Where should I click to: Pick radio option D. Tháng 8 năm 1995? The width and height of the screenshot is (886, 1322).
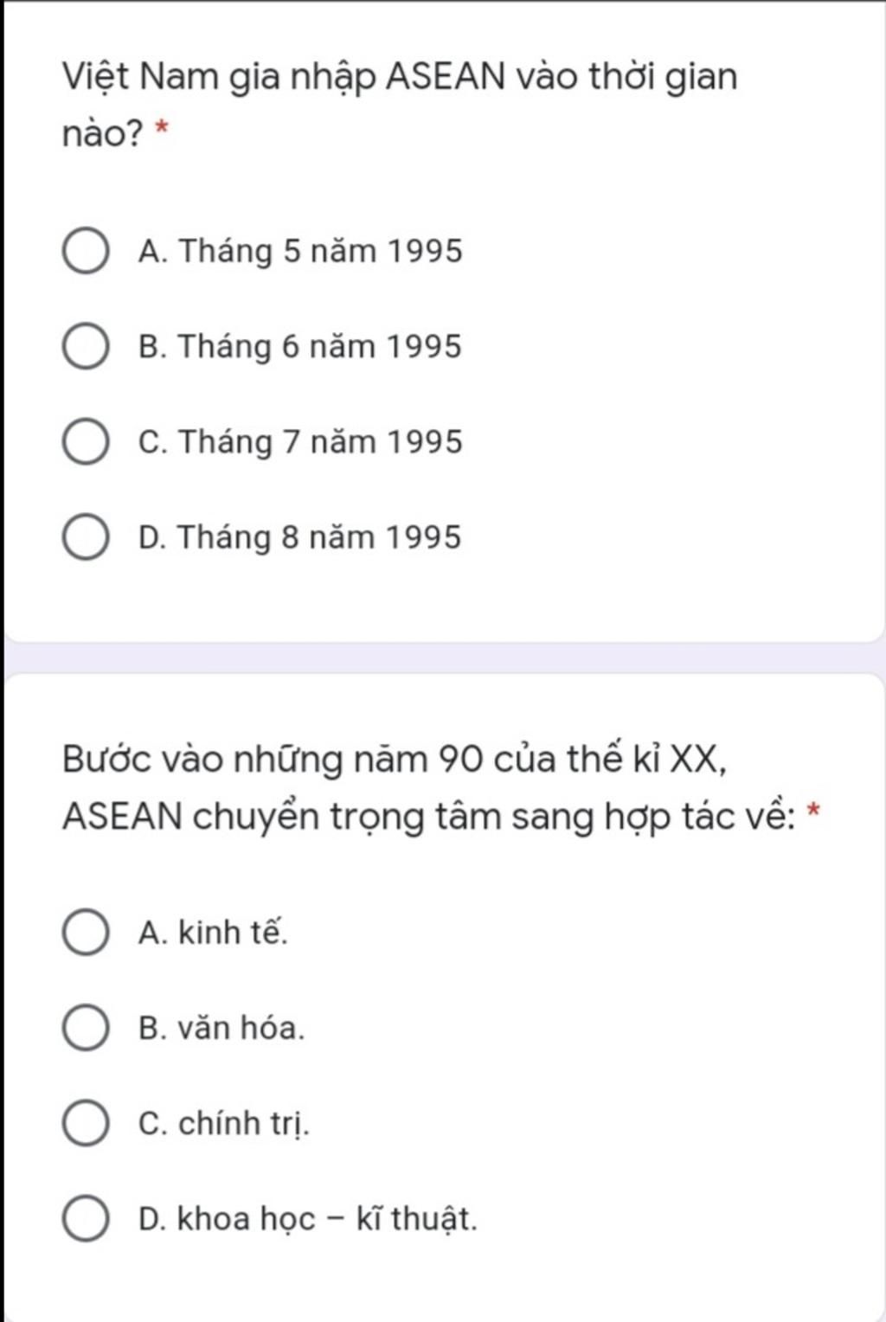tap(86, 537)
